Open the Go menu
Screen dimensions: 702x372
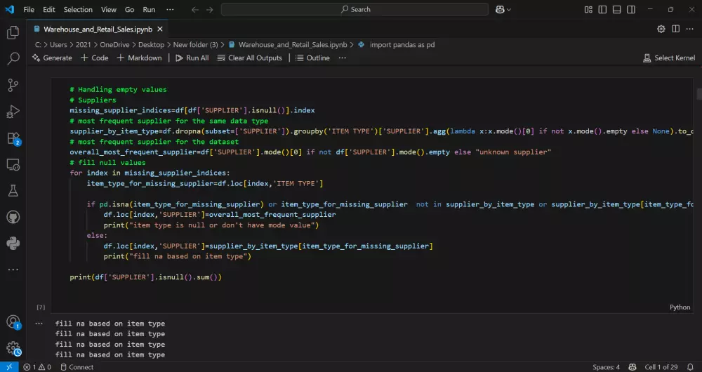129,9
